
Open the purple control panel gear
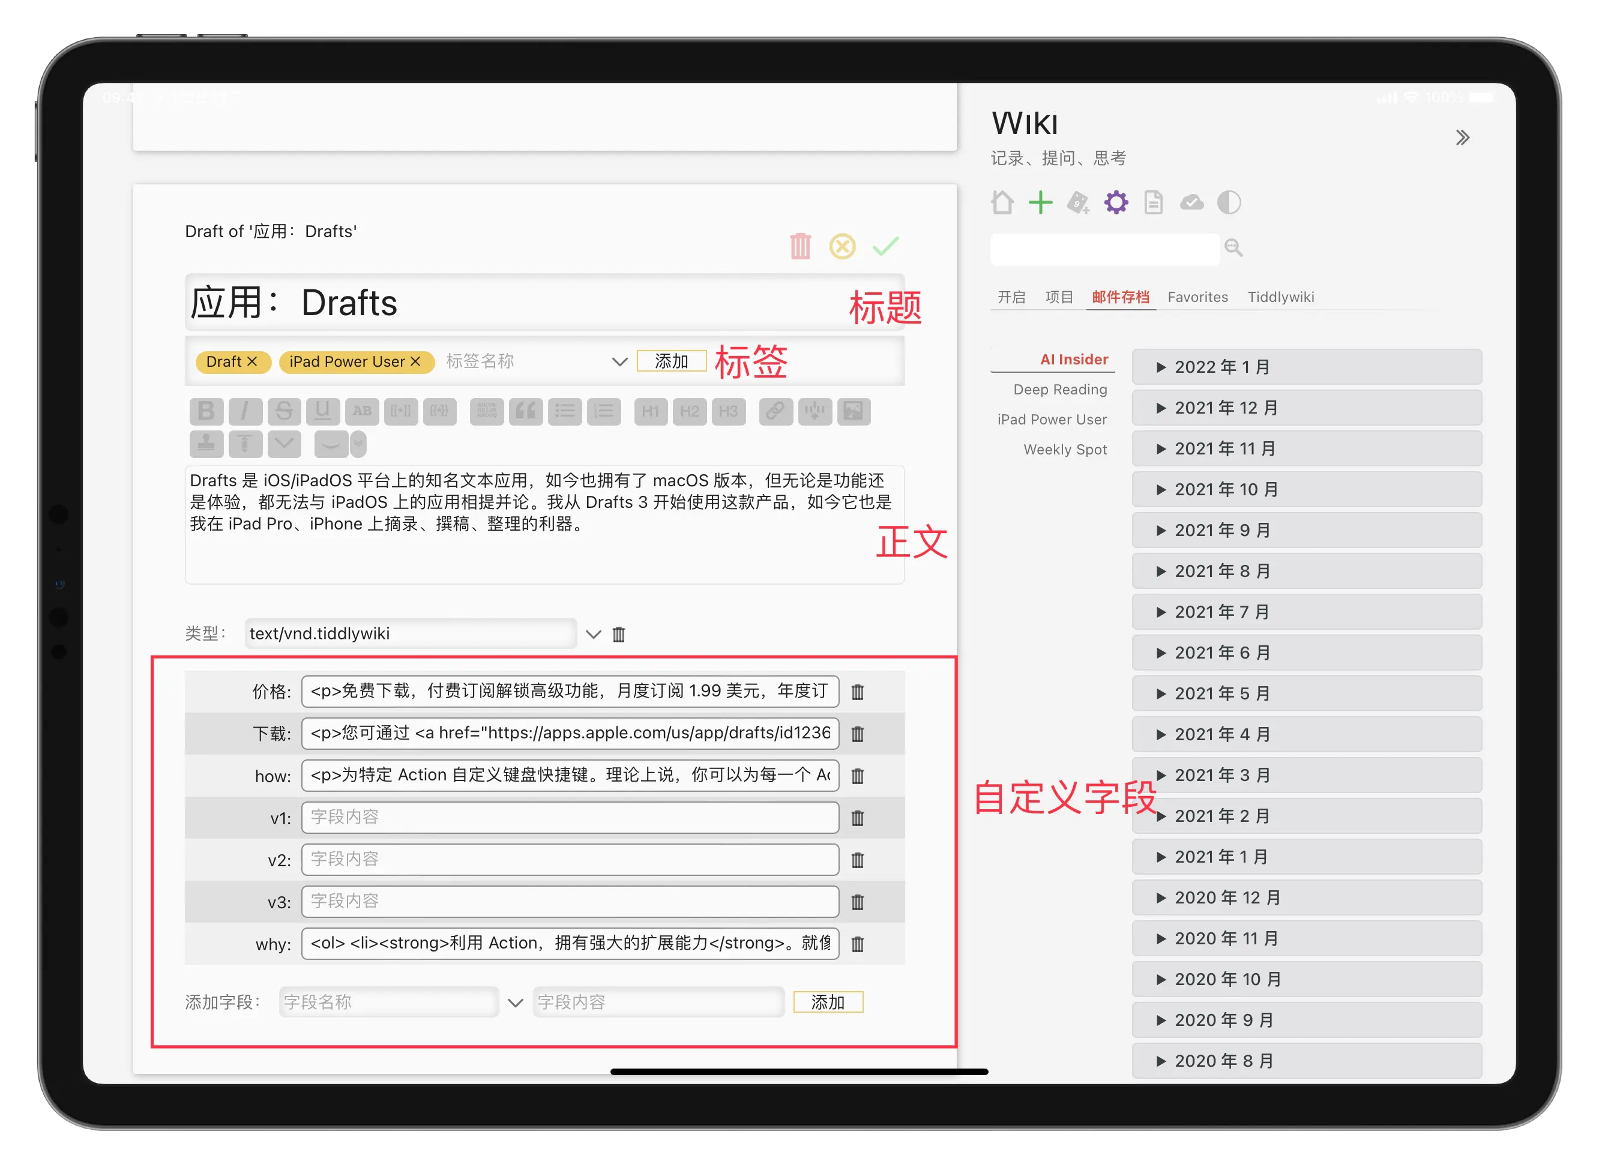pos(1116,203)
